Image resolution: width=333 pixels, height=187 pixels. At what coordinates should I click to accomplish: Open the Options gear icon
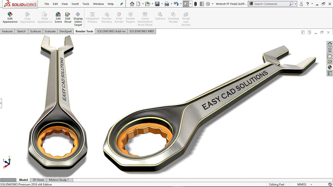click(x=208, y=4)
